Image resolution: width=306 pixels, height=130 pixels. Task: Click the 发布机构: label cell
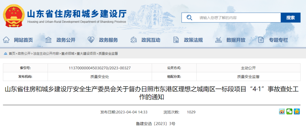(25, 76)
